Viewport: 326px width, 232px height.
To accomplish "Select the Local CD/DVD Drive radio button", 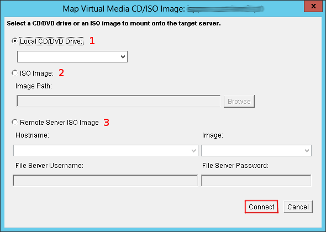I will 14,41.
